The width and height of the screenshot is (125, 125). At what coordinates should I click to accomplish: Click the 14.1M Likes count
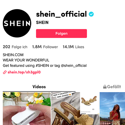[73, 47]
